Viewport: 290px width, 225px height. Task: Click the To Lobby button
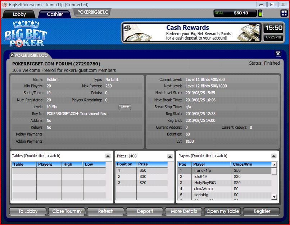point(28,211)
